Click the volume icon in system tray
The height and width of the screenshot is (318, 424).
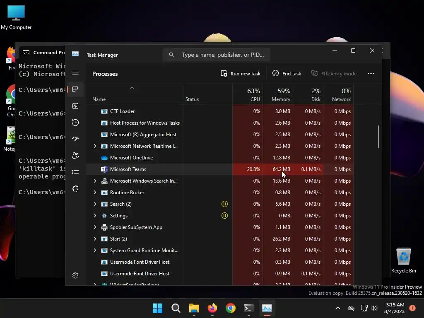click(374, 308)
